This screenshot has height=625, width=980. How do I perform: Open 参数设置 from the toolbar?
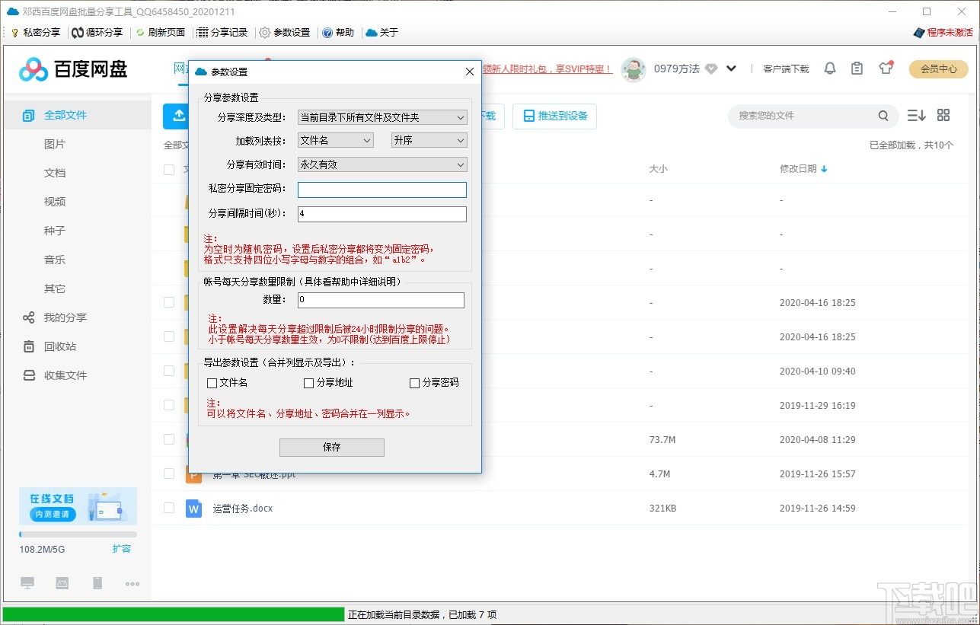coord(285,33)
